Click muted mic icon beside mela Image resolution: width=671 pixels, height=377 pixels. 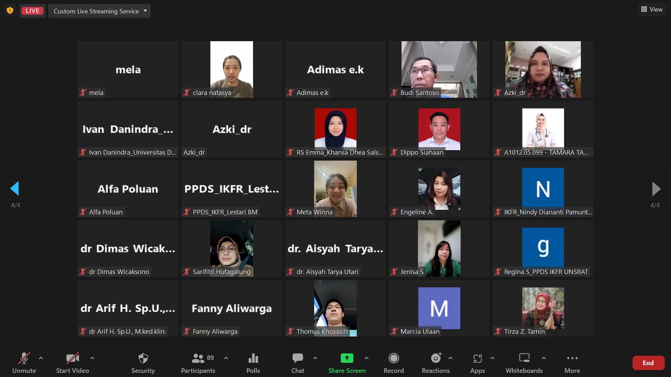(83, 93)
